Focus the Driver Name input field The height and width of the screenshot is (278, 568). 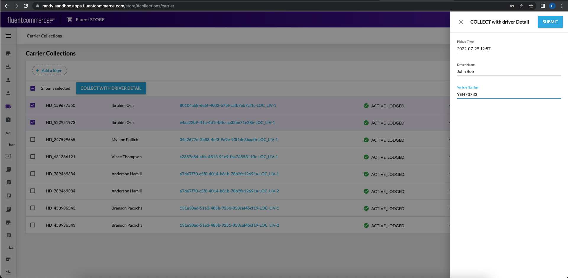[x=509, y=71]
